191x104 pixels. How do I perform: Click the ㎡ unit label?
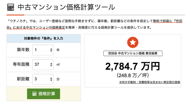click(x=58, y=64)
